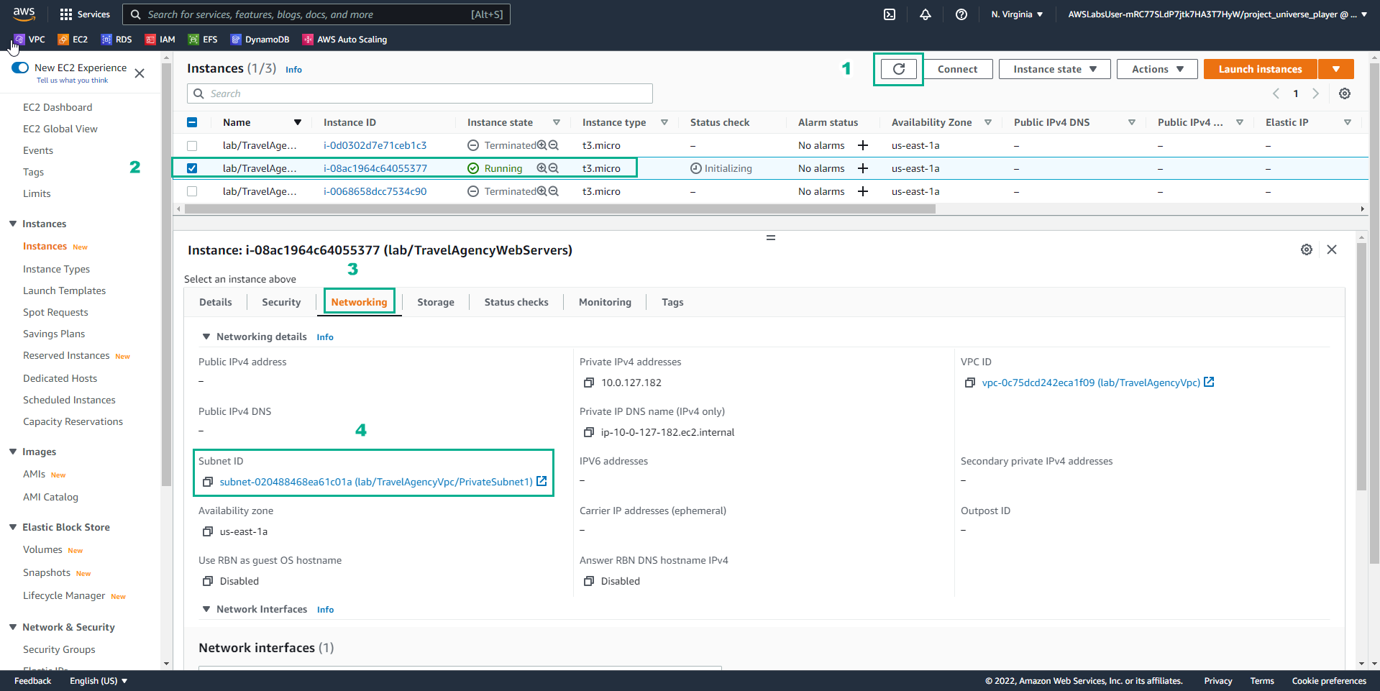Open Security Groups in sidebar
Screen dimensions: 1380x691
pyautogui.click(x=59, y=649)
